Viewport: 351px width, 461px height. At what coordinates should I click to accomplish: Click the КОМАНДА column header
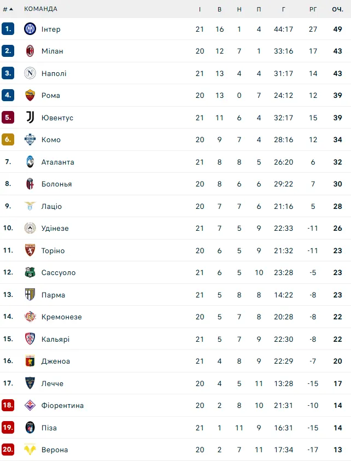[x=40, y=9]
